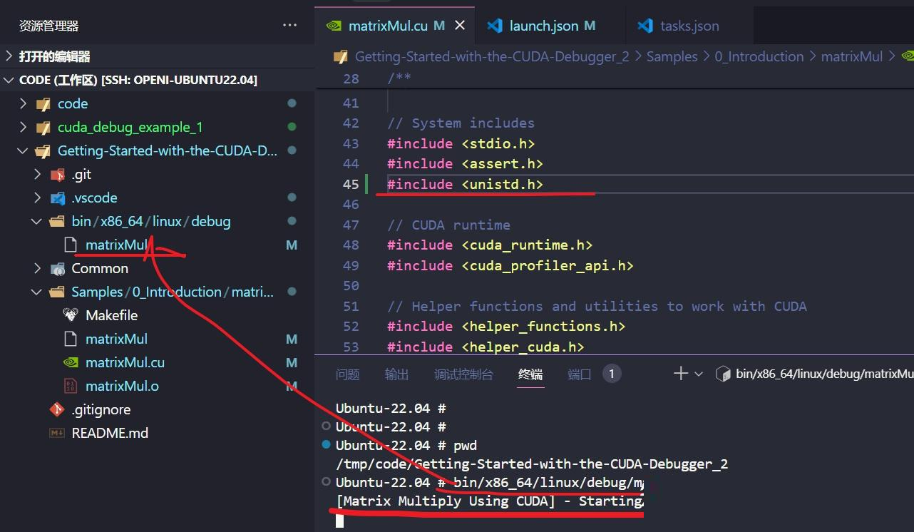The width and height of the screenshot is (914, 532).
Task: Click the 0_Introduction breadcrumb segment
Action: [759, 56]
